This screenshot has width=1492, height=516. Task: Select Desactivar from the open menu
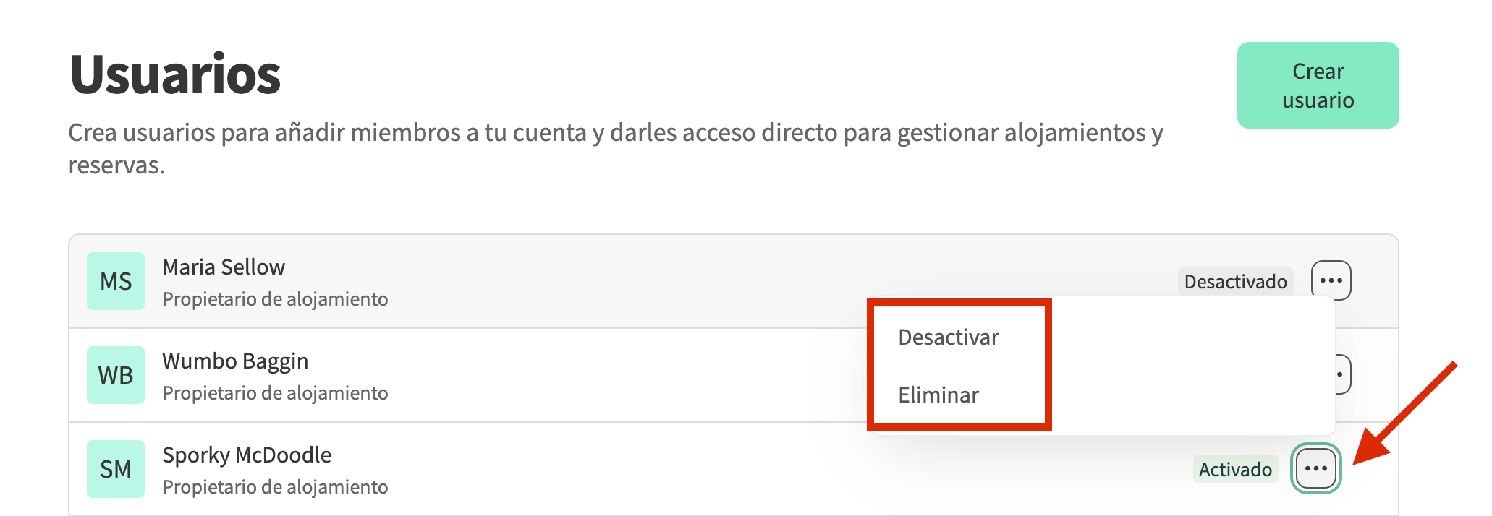[x=948, y=337]
